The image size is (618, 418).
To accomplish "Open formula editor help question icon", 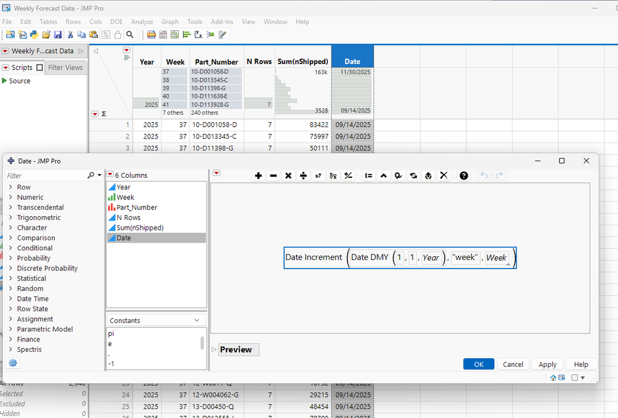I will [464, 176].
